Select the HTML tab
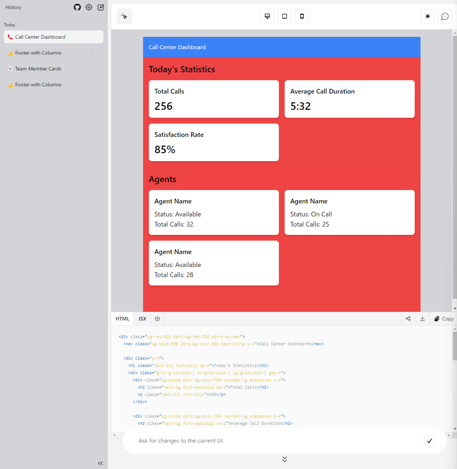Viewport: 457px width, 469px height. [122, 319]
